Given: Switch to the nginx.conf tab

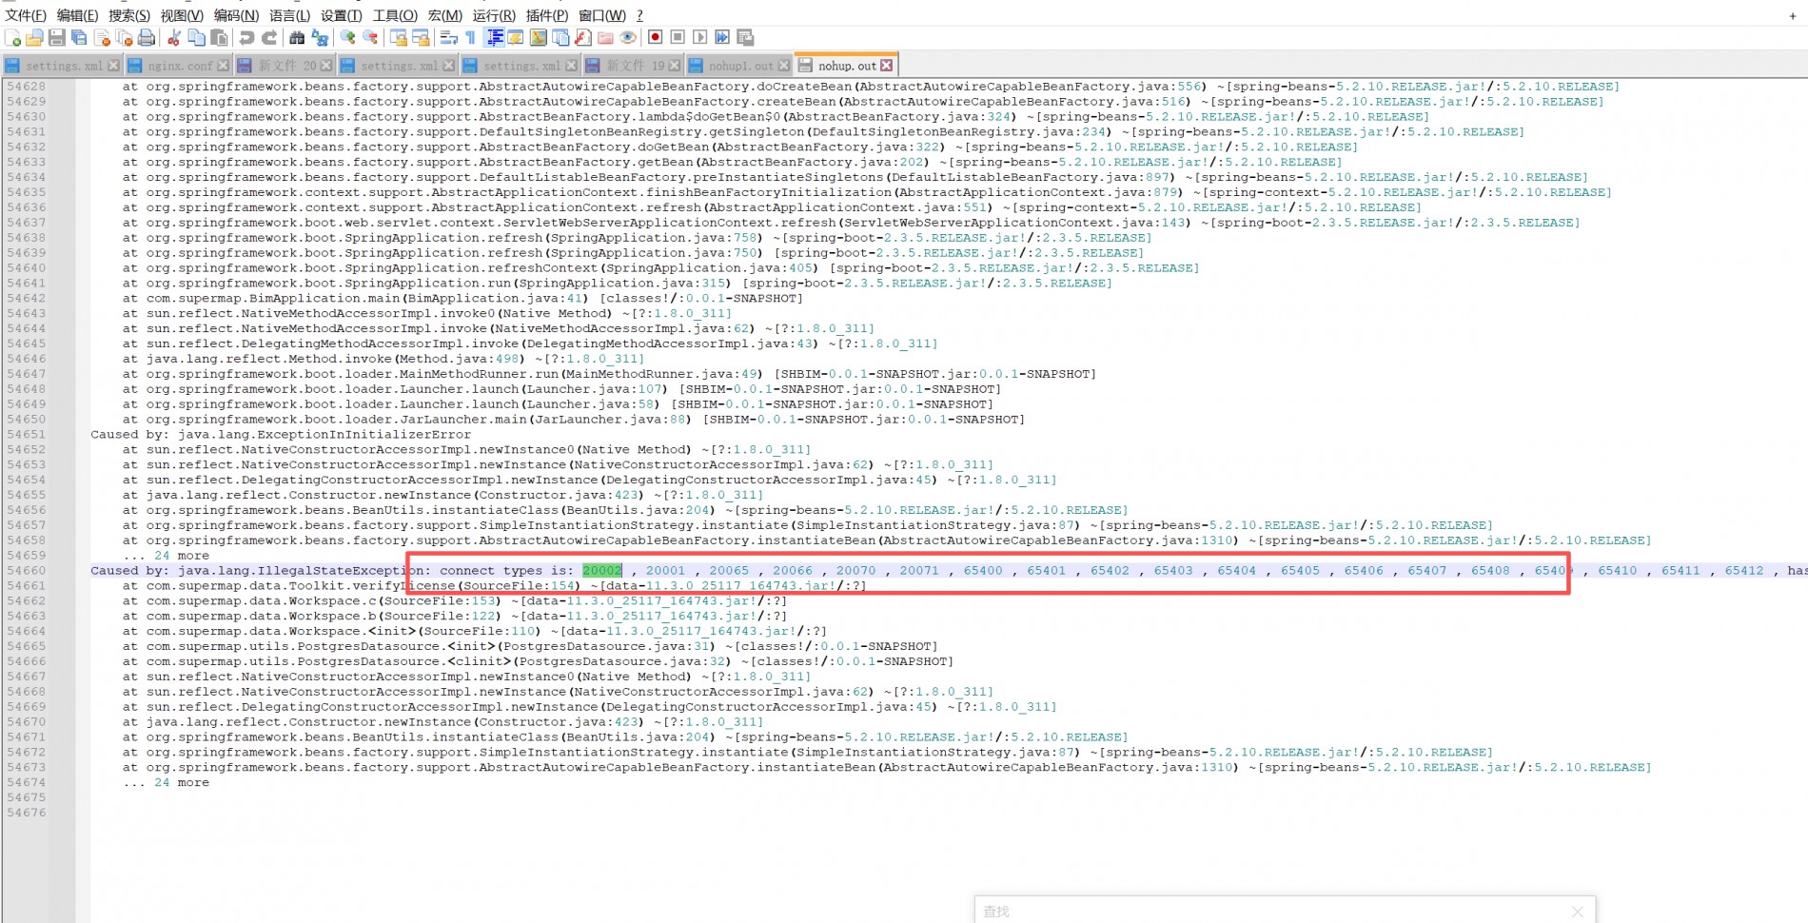Looking at the screenshot, I should (x=180, y=66).
